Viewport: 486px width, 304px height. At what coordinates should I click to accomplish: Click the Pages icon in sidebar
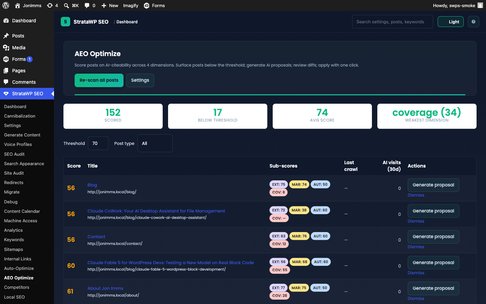(6, 71)
